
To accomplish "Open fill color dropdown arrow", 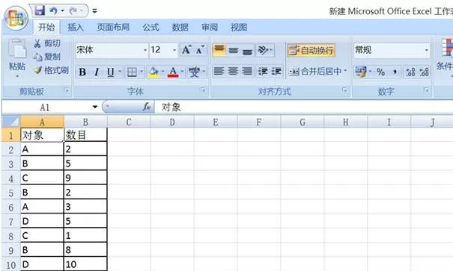I will 162,72.
